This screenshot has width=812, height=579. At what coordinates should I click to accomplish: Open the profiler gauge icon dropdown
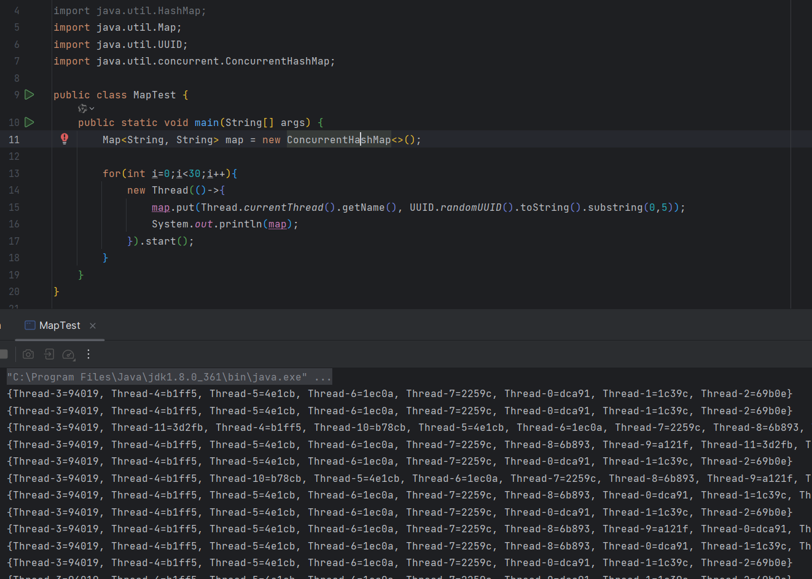pos(69,354)
